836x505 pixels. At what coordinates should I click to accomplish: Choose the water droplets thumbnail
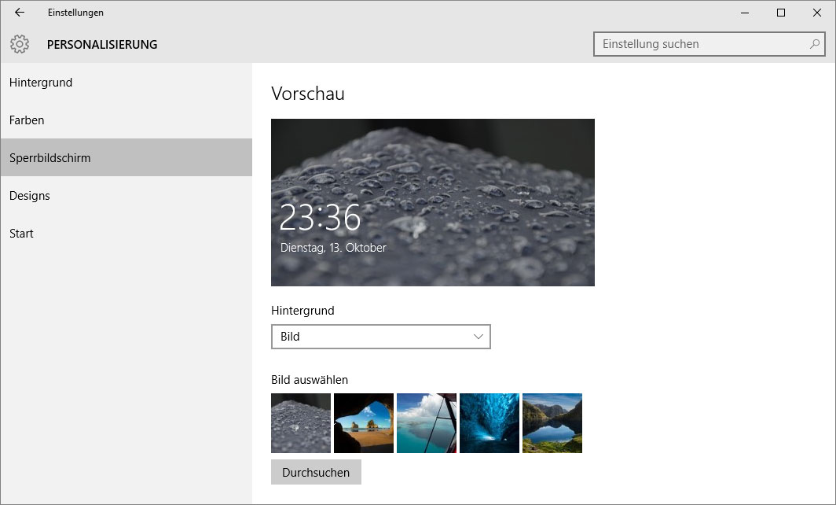(301, 423)
